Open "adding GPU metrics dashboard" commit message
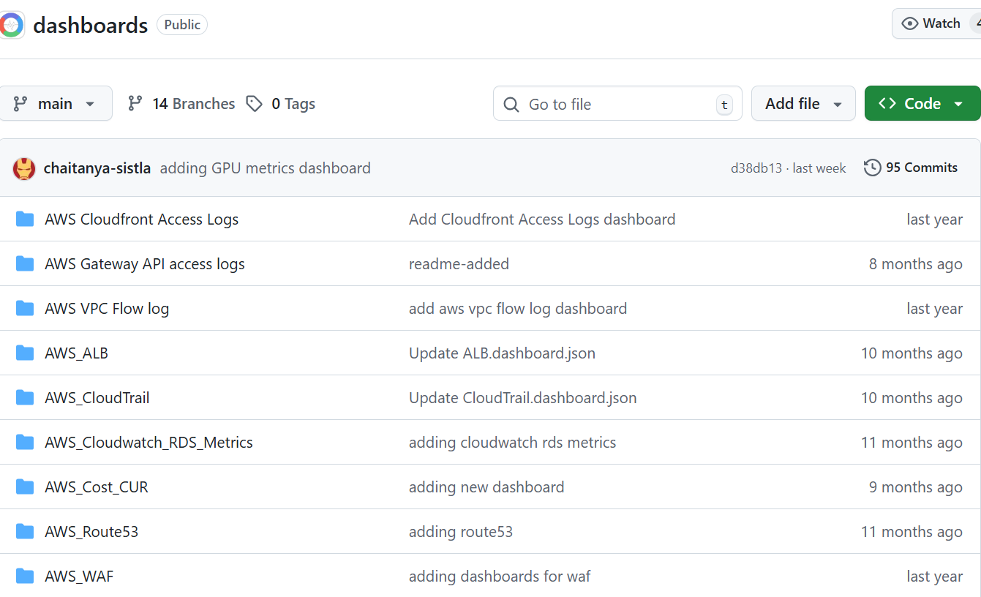The width and height of the screenshot is (981, 597). [265, 168]
